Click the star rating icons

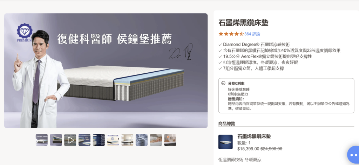point(231,34)
